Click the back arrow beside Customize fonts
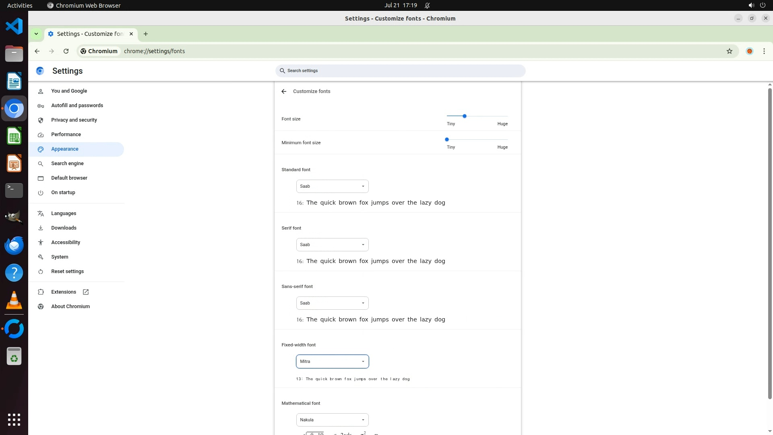 pos(284,91)
